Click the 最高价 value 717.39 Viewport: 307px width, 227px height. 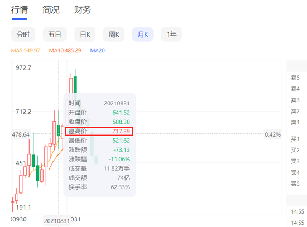click(121, 131)
